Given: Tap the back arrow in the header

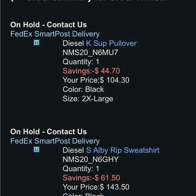Looking at the screenshot, I should point(12,1).
